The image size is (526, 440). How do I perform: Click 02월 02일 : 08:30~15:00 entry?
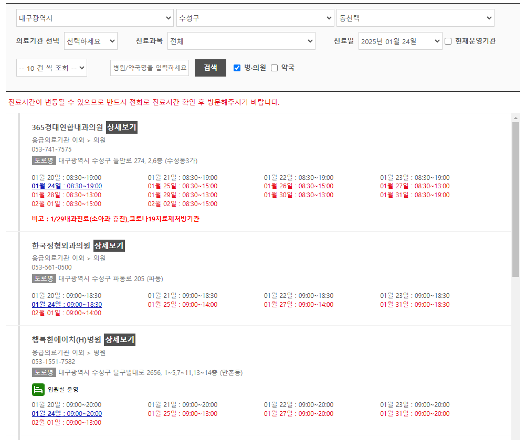[x=183, y=204]
